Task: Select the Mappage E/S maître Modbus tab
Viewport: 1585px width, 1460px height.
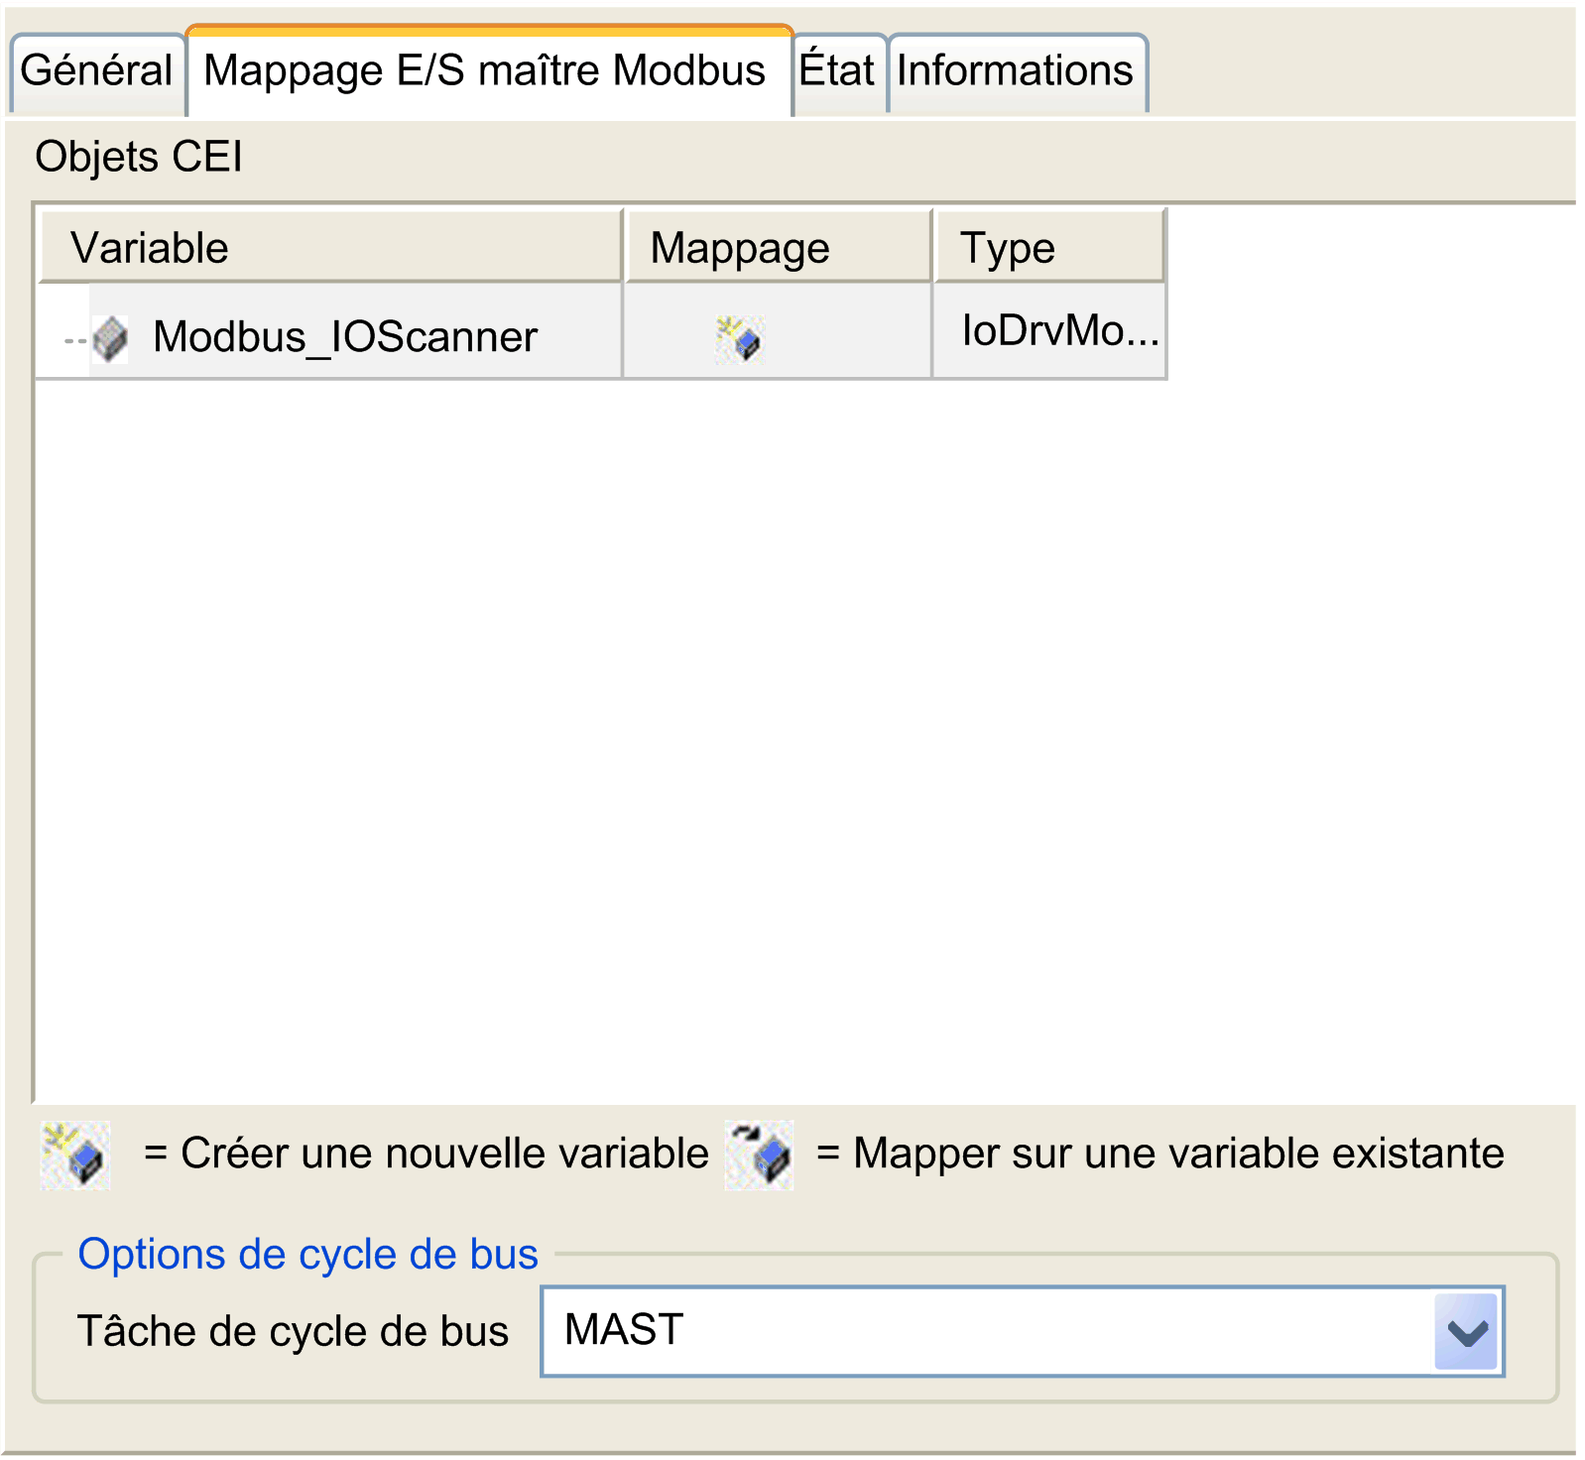Action: [x=484, y=71]
